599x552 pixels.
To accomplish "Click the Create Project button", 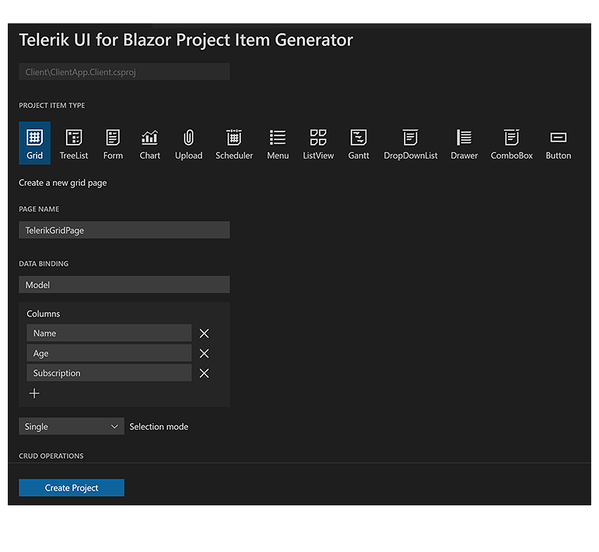I will coord(72,488).
